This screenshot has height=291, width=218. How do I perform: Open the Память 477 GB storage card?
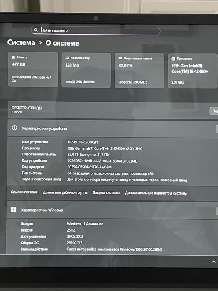(x=33, y=69)
